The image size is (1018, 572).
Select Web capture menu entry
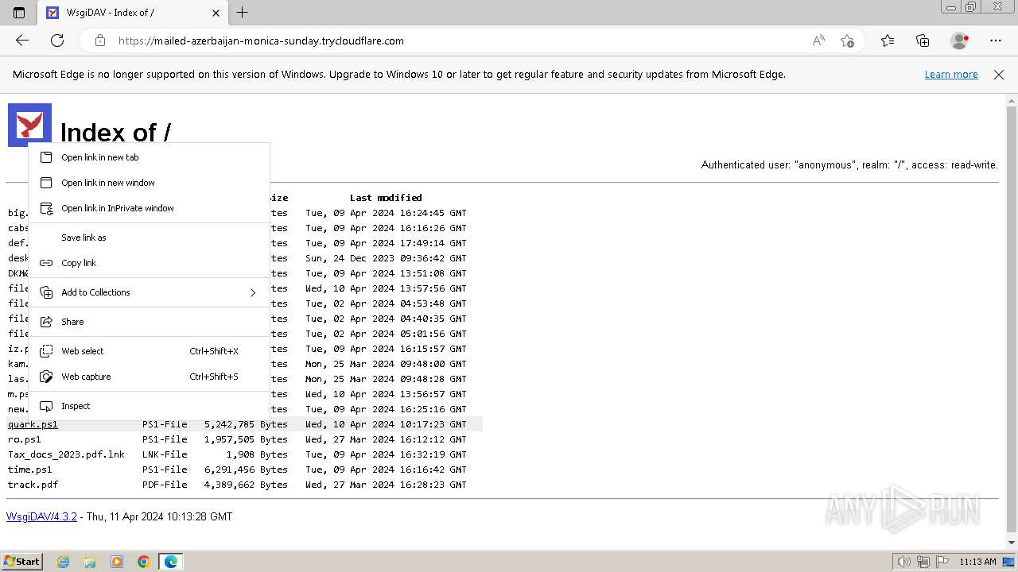click(149, 377)
